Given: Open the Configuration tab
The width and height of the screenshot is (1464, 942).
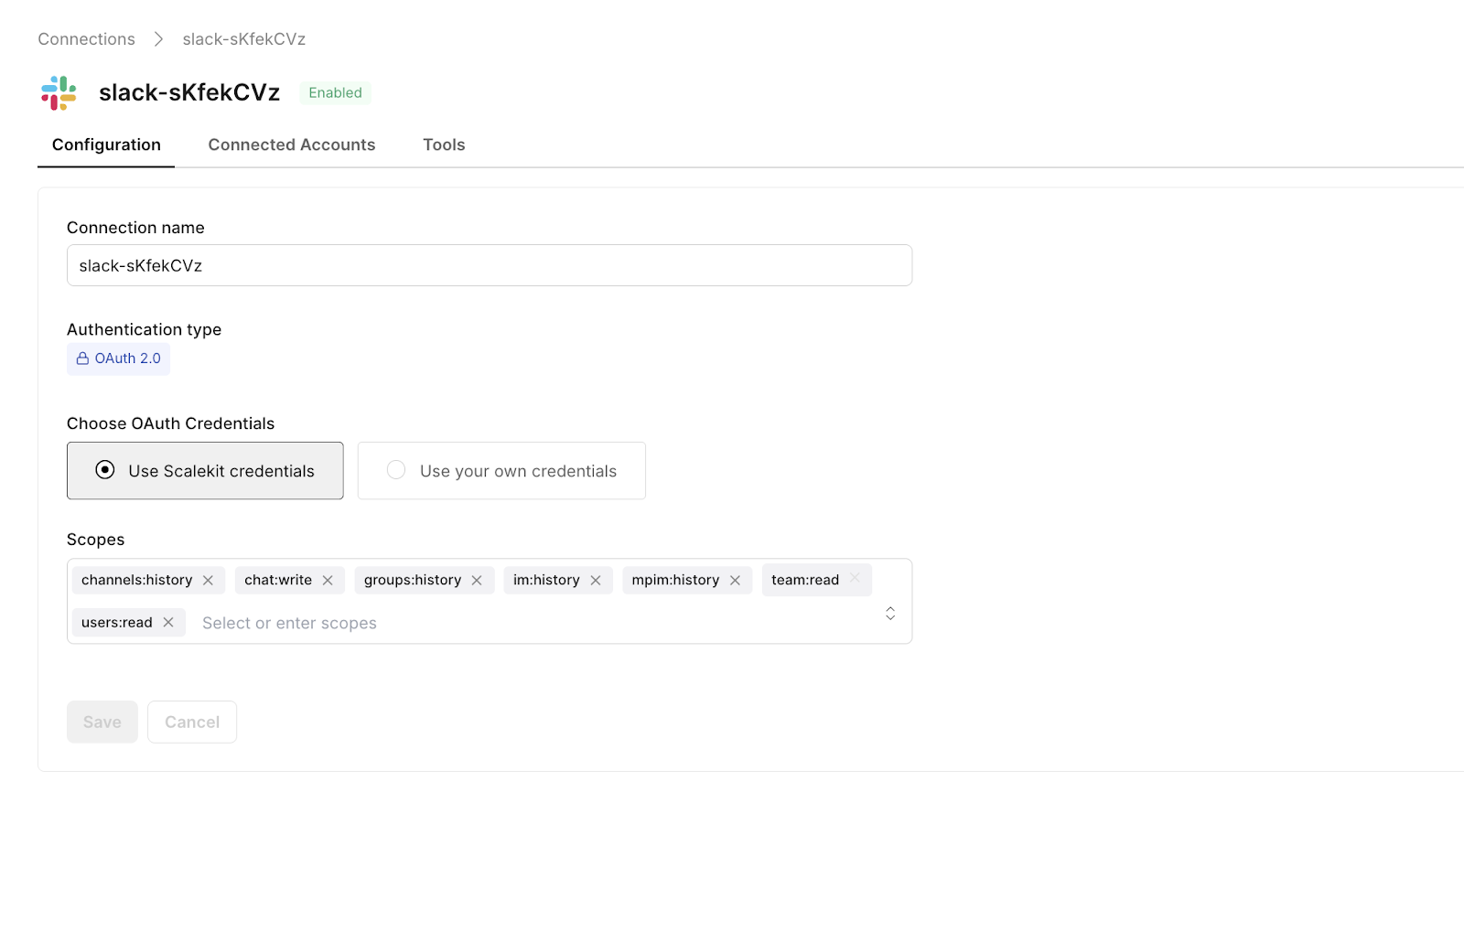Looking at the screenshot, I should click(106, 145).
